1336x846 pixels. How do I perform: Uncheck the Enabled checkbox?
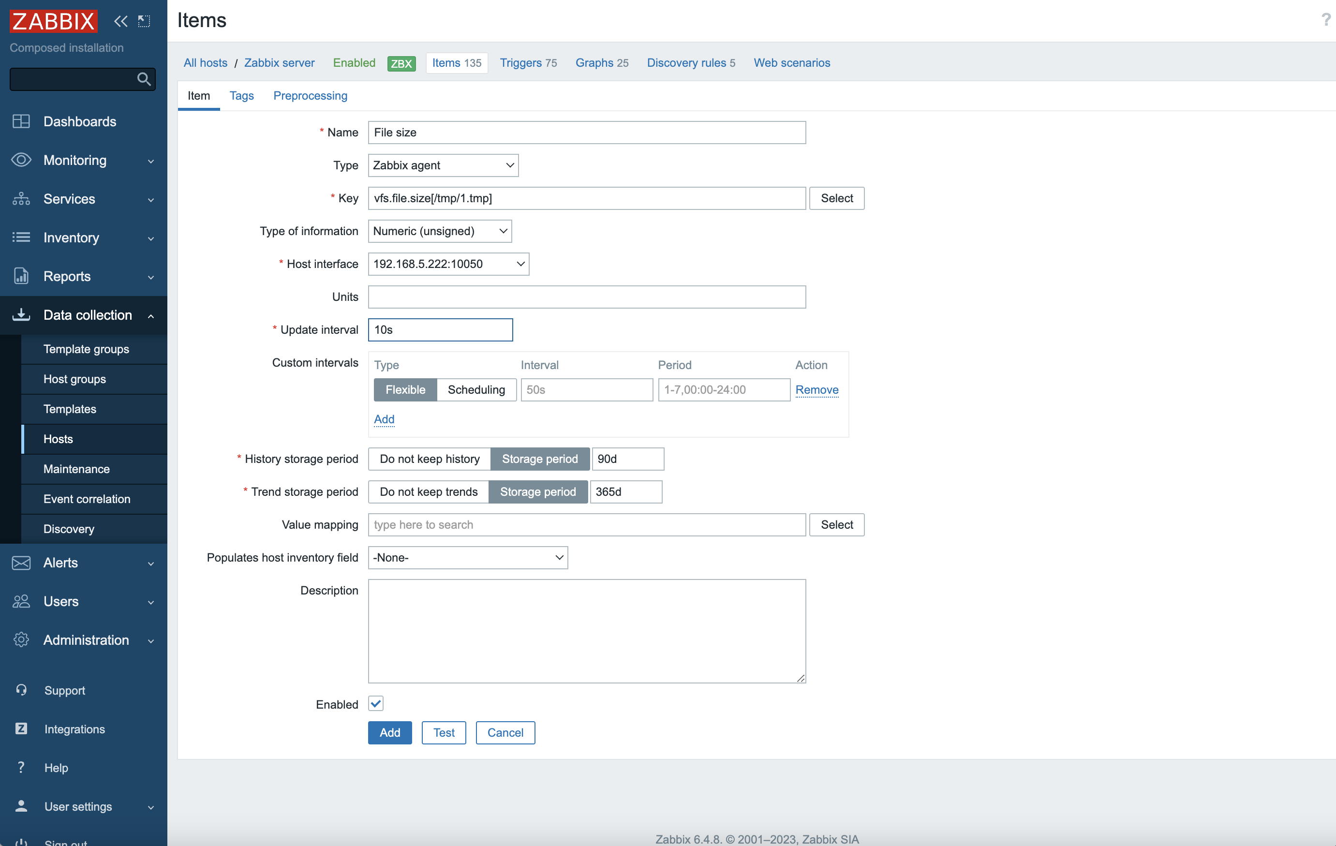376,703
